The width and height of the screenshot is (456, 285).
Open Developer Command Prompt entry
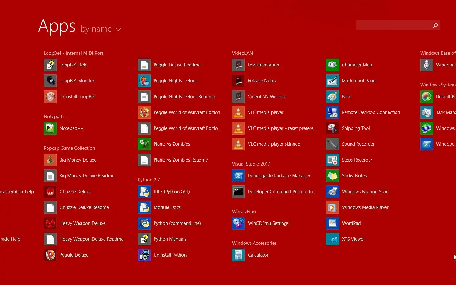pyautogui.click(x=274, y=192)
